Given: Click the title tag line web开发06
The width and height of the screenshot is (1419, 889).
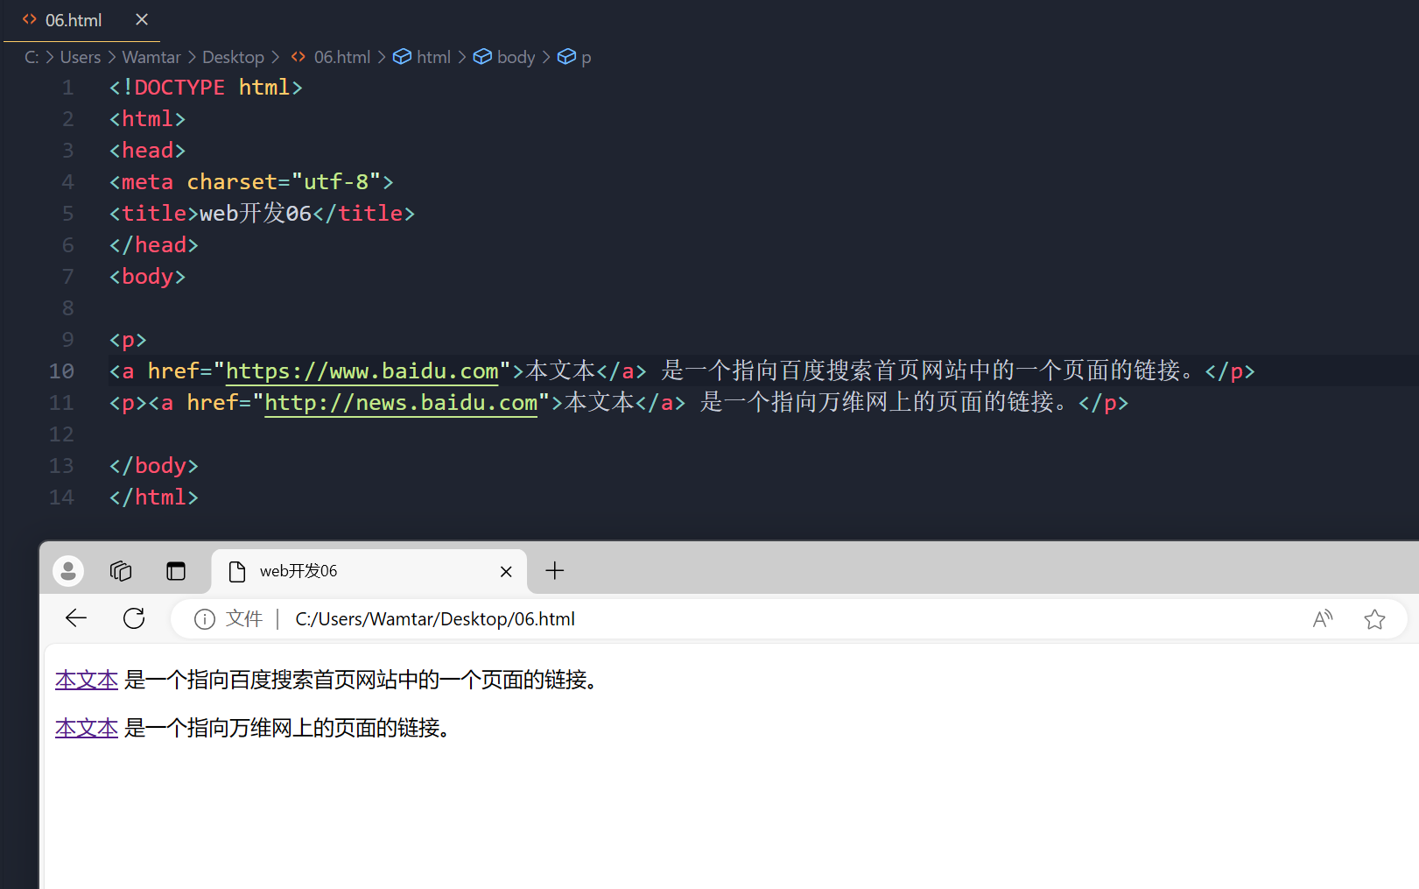Looking at the screenshot, I should (262, 214).
